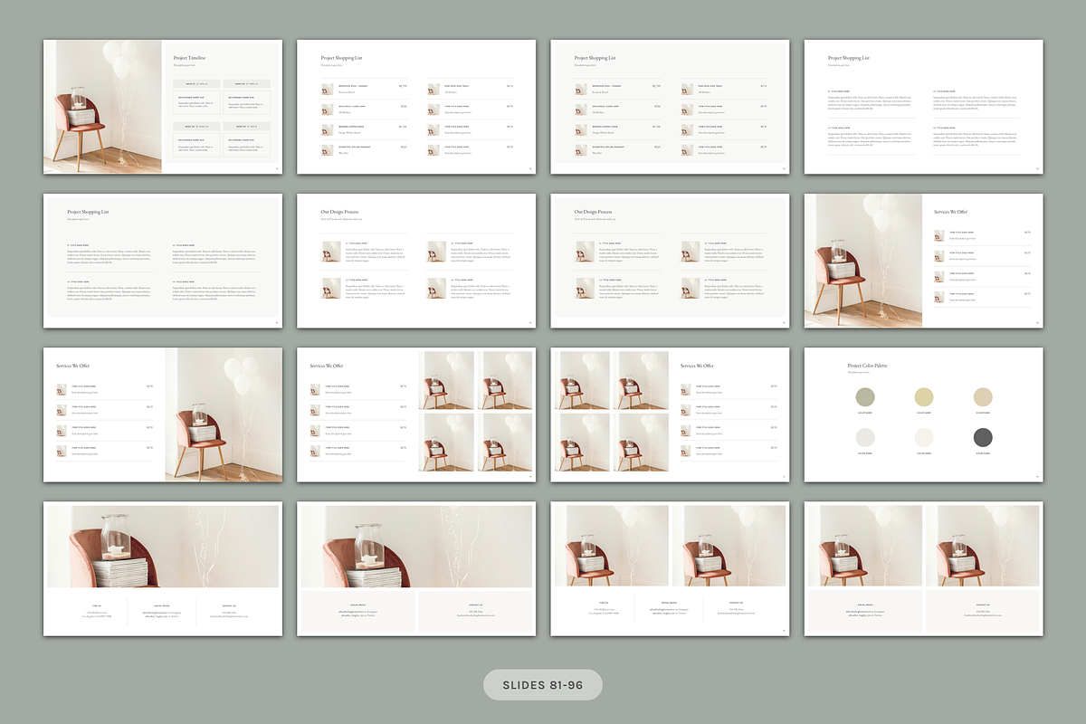Select the top item icon in the right shopping column
The width and height of the screenshot is (1086, 724).
click(433, 90)
